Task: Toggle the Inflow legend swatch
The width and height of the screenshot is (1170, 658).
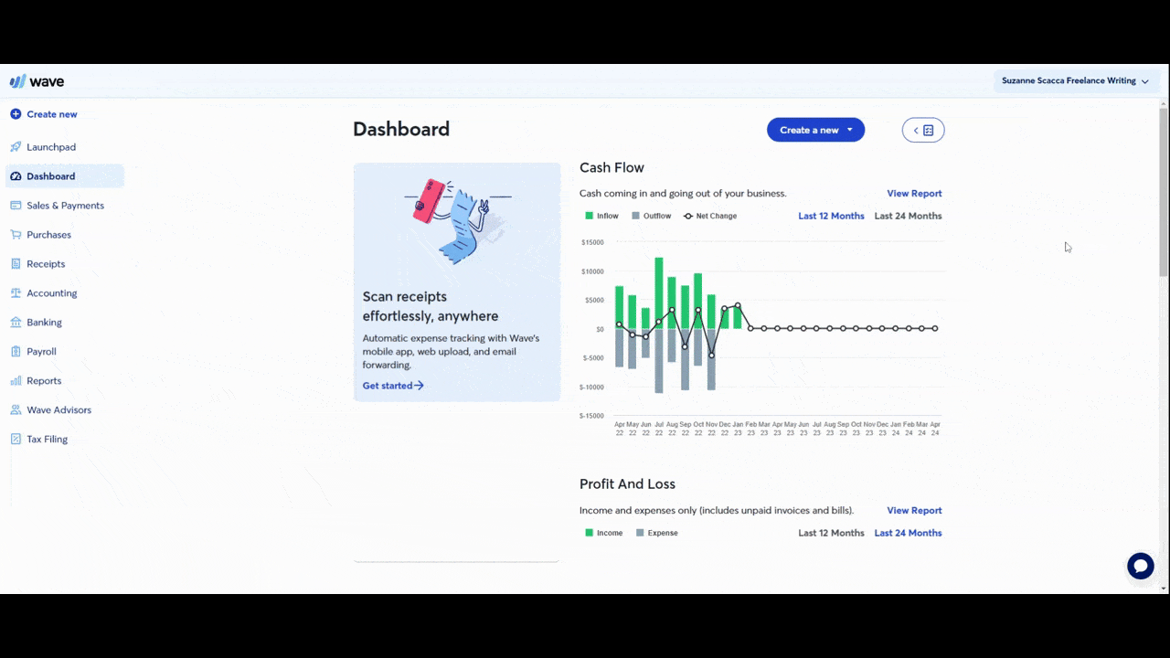Action: 590,217
